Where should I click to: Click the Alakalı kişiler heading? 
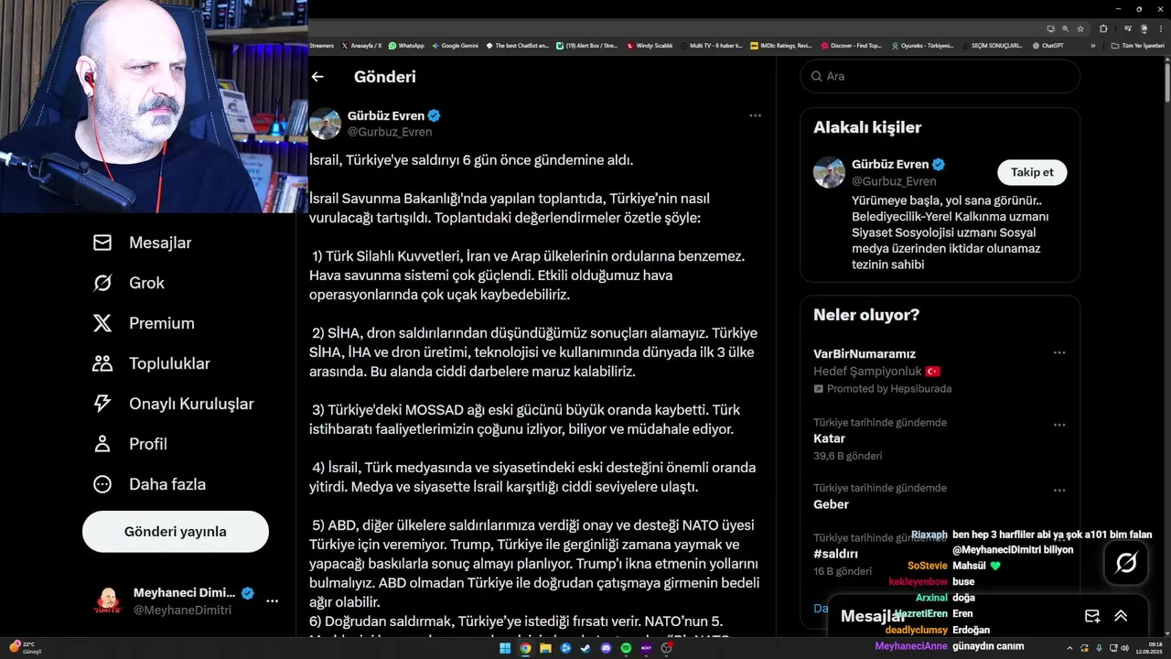click(x=867, y=127)
